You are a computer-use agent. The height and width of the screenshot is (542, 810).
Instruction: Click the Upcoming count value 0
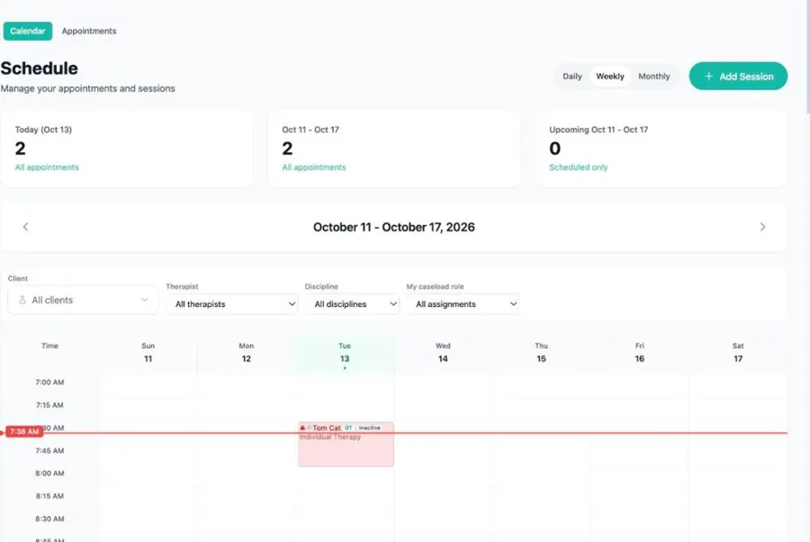(x=554, y=149)
